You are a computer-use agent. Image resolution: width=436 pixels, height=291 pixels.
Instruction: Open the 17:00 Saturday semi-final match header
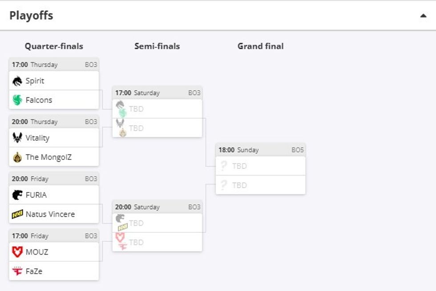[x=157, y=93]
